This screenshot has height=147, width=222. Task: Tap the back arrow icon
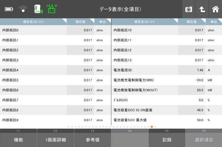202,9
